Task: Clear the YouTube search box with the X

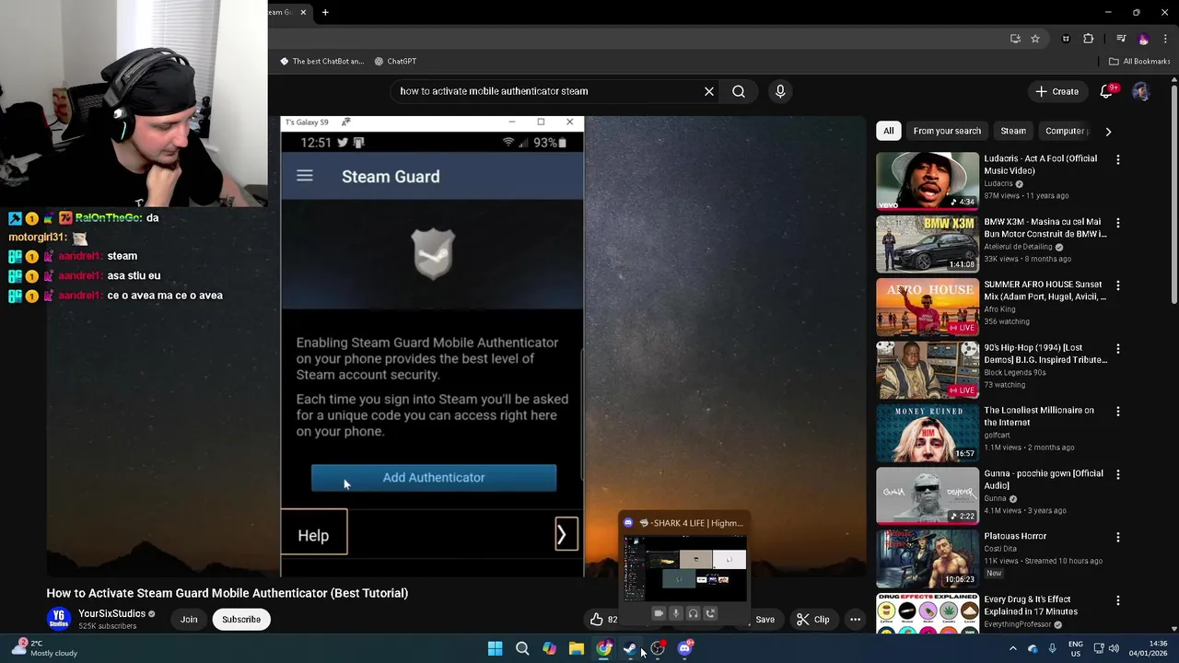Action: pyautogui.click(x=709, y=91)
